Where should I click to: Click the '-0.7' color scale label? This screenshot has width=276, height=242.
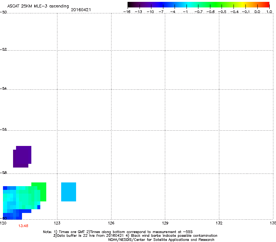coord(198,12)
